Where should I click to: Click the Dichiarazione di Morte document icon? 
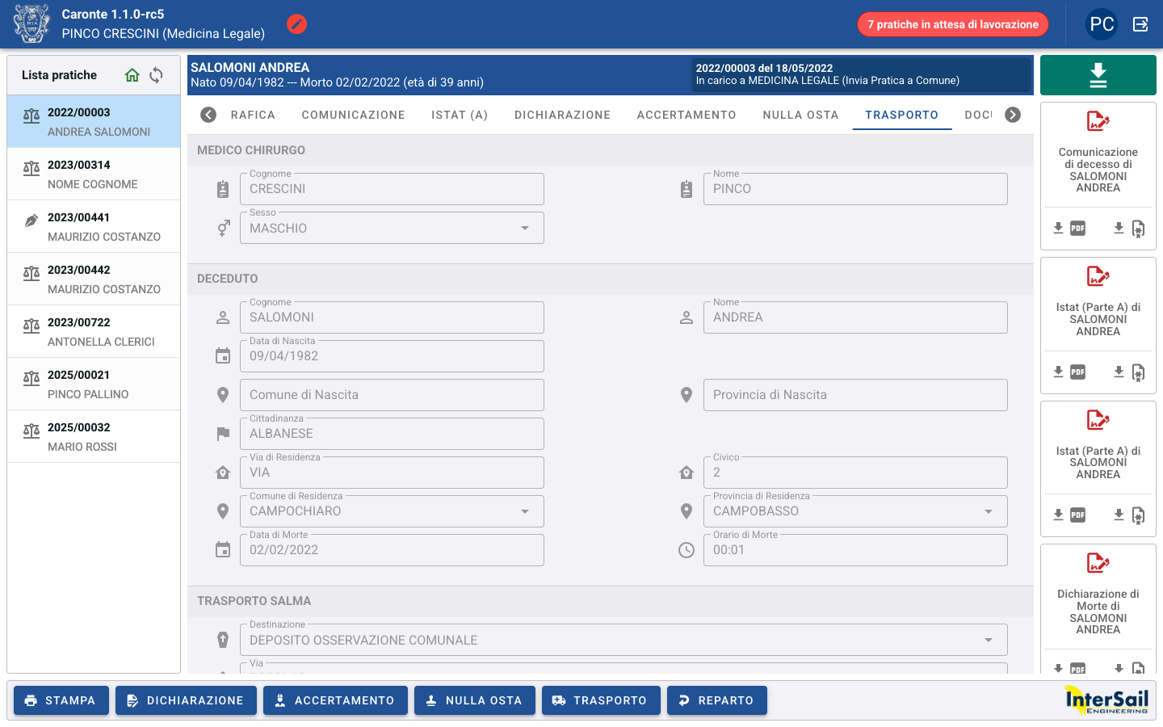1098,563
